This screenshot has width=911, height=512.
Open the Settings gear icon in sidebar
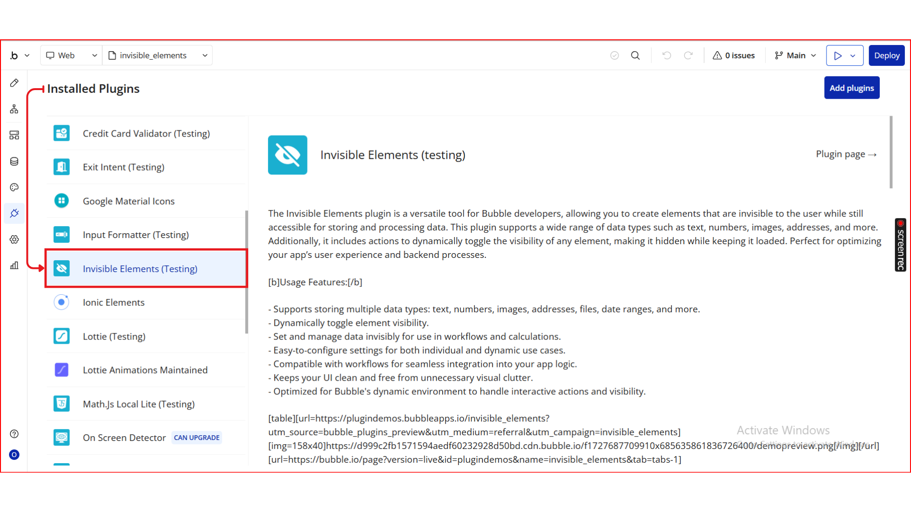(14, 239)
